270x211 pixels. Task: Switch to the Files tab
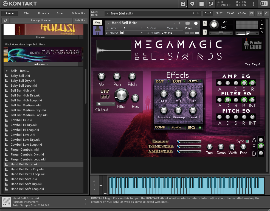(x=27, y=13)
